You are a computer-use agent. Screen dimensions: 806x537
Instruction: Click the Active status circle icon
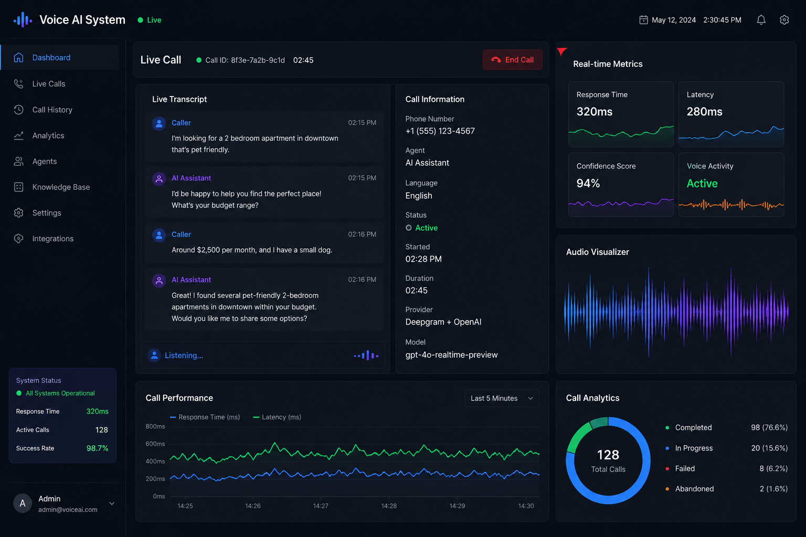click(x=408, y=228)
